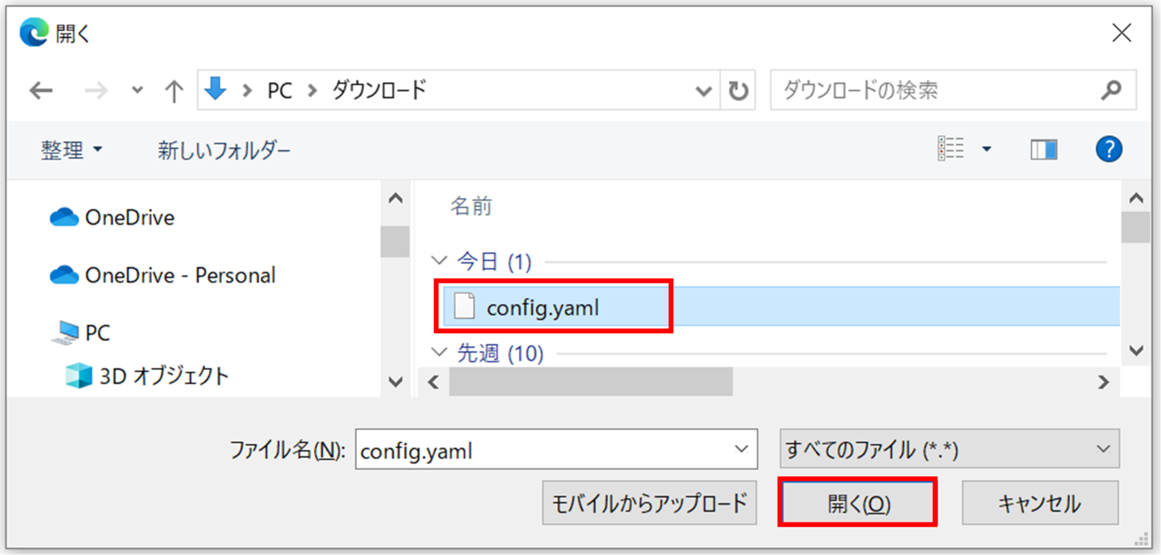
Task: Change layout with the details view icon
Action: point(952,149)
